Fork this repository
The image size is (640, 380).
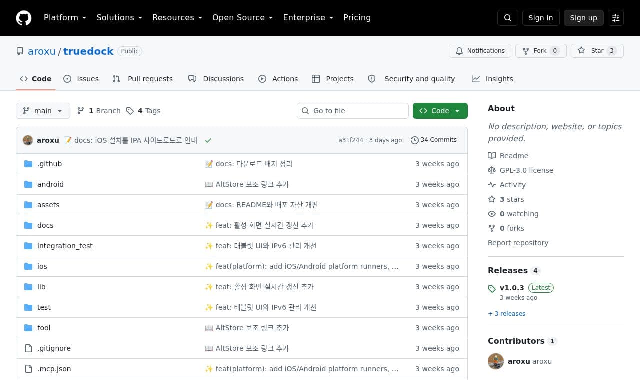point(541,51)
